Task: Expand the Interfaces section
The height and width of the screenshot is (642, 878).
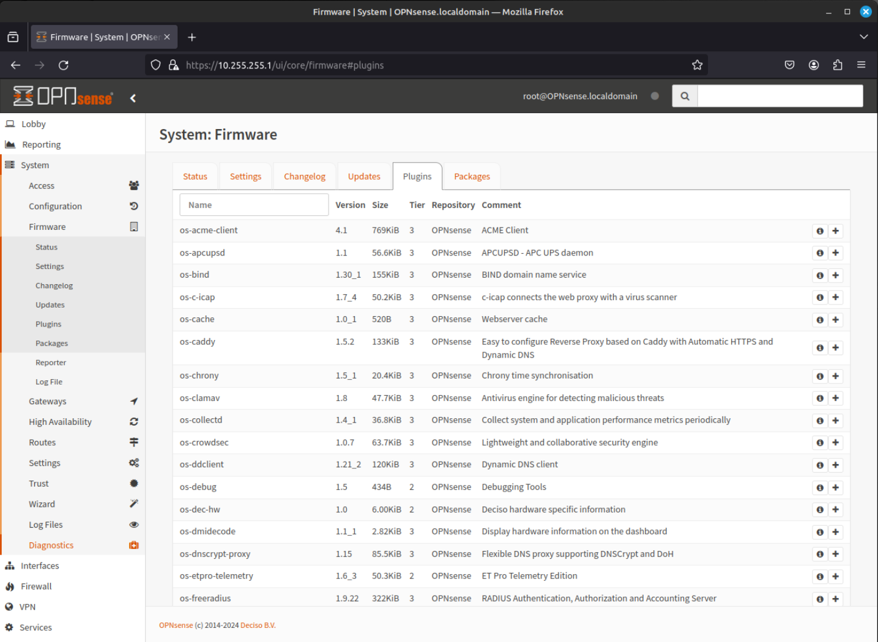Action: [x=72, y=566]
